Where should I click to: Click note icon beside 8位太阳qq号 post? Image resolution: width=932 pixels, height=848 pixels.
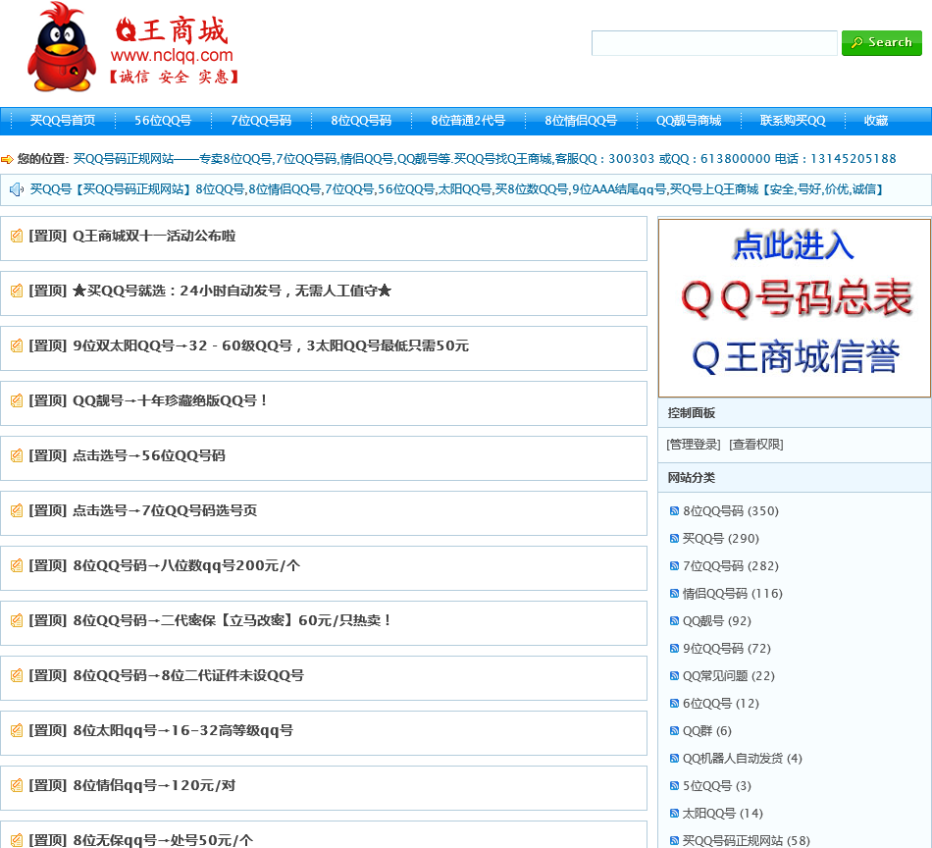[17, 730]
